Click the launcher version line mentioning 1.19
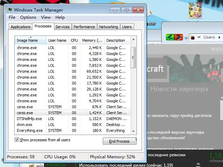 [x=126, y=165]
